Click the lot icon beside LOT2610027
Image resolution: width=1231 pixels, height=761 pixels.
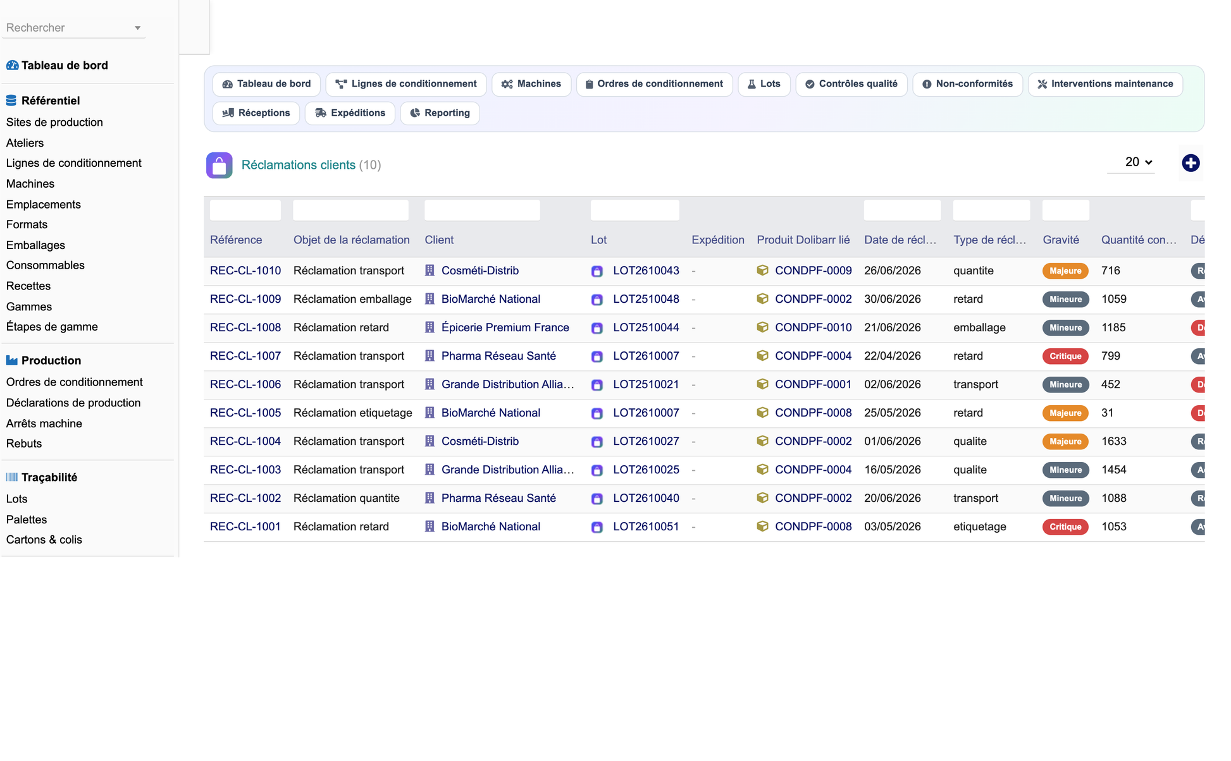click(597, 442)
